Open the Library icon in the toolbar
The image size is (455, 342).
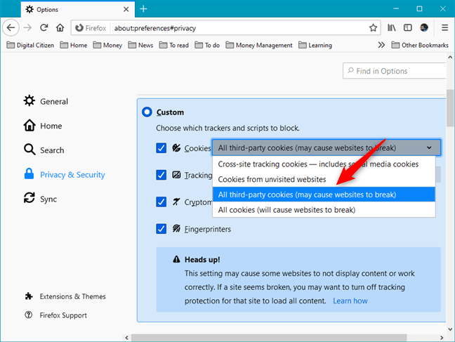click(x=392, y=27)
